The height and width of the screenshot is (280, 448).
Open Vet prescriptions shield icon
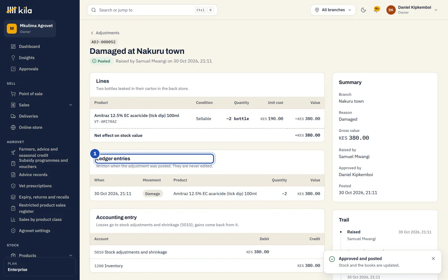pos(13,186)
